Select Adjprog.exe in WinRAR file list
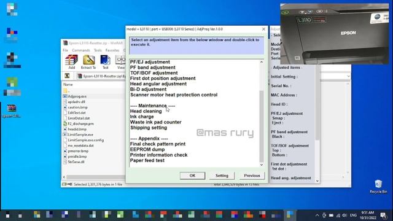393x221 pixels. coord(77,96)
